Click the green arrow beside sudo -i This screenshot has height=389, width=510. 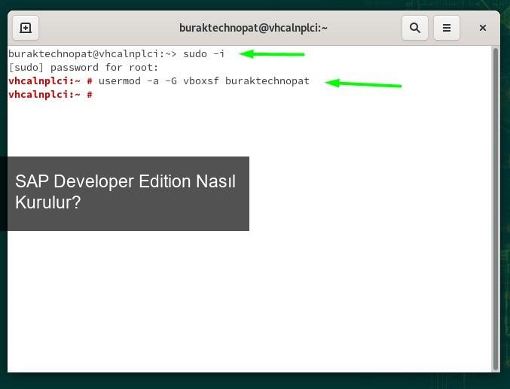pyautogui.click(x=276, y=54)
